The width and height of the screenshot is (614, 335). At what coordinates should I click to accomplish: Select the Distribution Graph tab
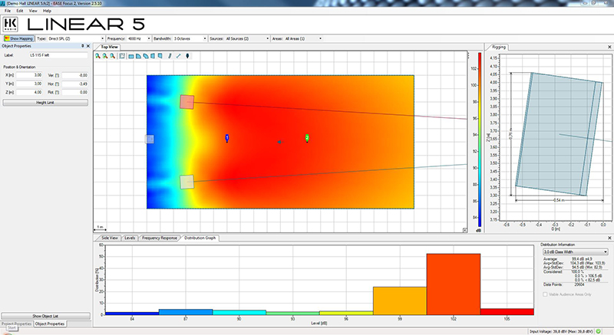[x=200, y=238]
